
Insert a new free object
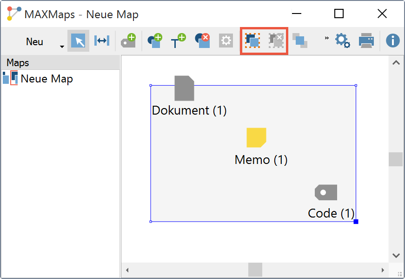[154, 41]
